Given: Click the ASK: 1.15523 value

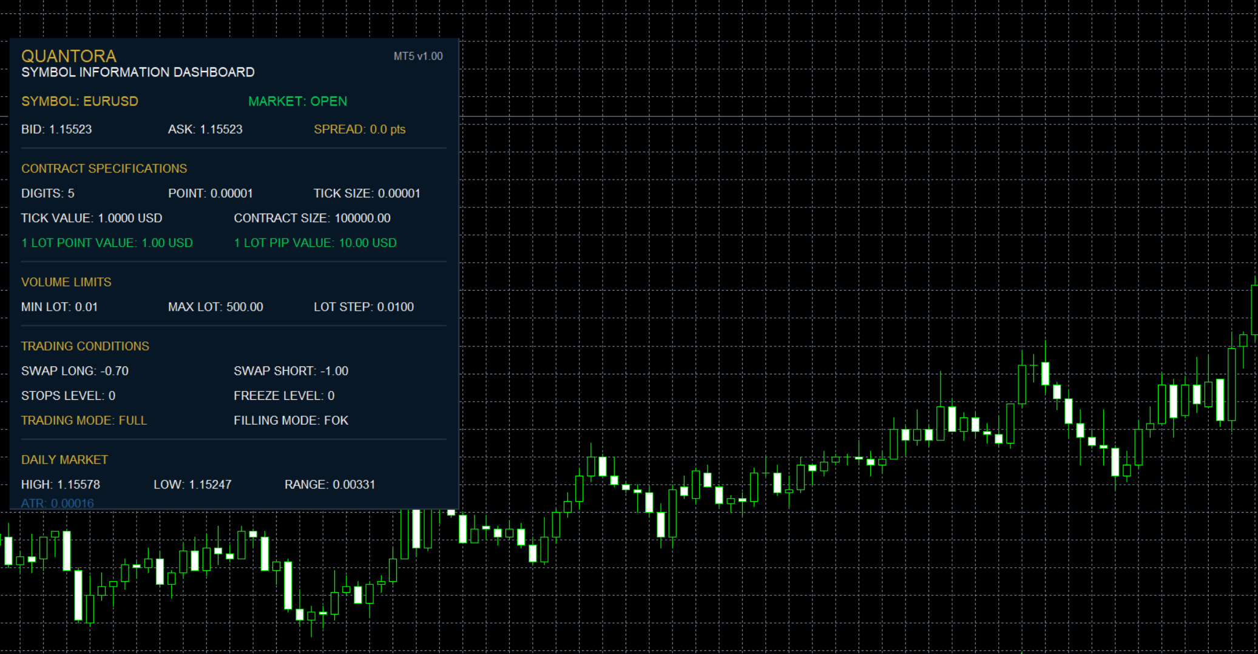Looking at the screenshot, I should [205, 129].
